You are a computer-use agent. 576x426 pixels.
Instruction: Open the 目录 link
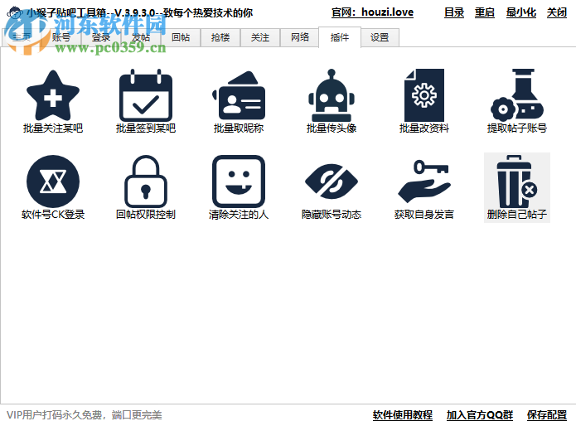454,12
